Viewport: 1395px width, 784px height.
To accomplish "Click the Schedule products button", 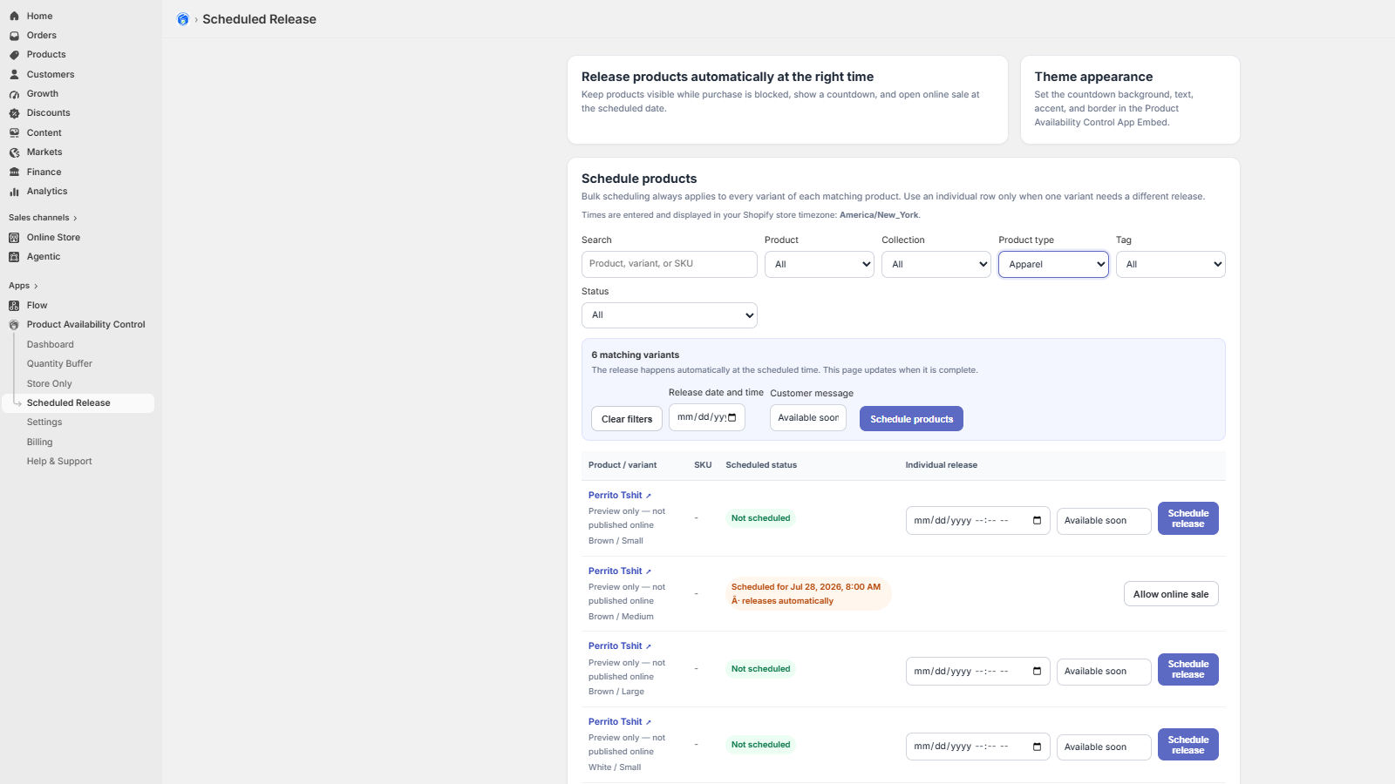I will click(911, 419).
